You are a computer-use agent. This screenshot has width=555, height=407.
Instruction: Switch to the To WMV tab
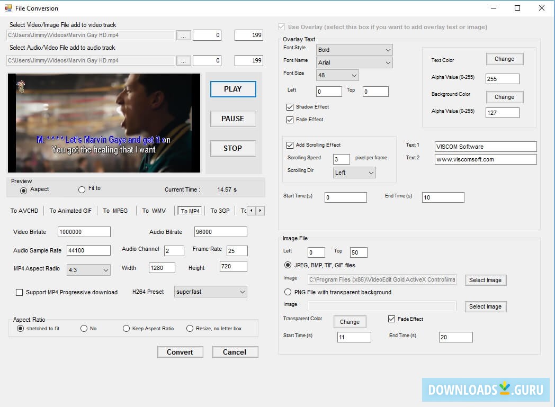pyautogui.click(x=154, y=210)
